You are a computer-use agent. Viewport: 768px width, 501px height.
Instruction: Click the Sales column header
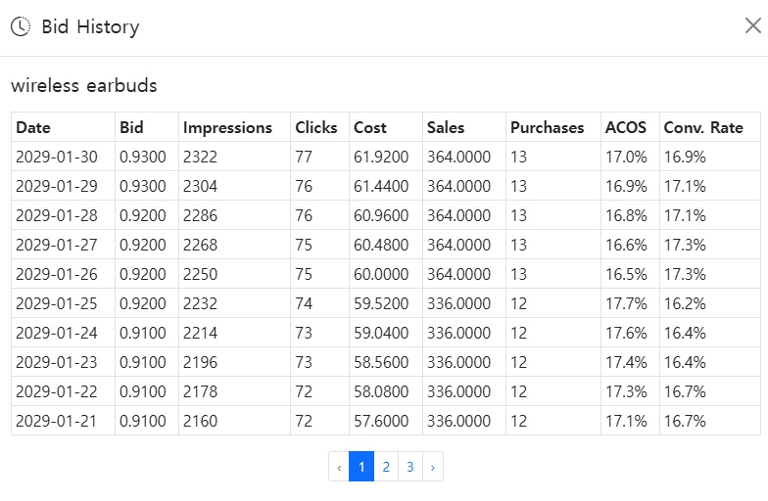pyautogui.click(x=445, y=127)
